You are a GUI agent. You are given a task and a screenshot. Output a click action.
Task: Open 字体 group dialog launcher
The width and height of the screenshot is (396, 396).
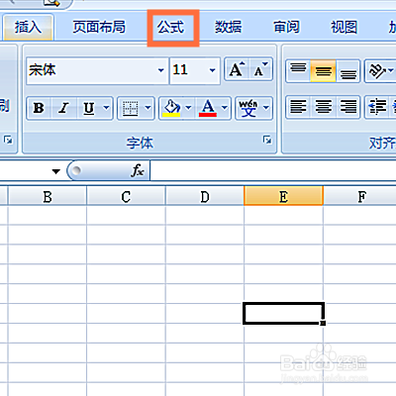tap(267, 140)
